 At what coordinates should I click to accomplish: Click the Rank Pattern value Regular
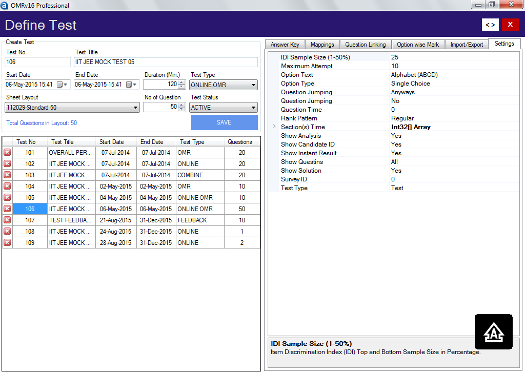pos(402,118)
